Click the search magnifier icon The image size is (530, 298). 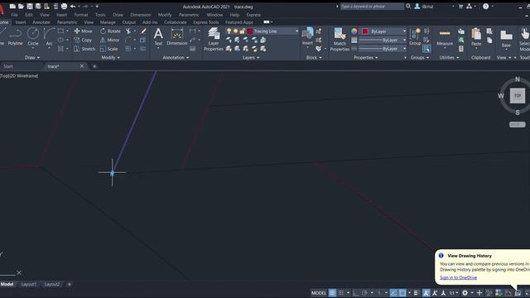tap(408, 6)
